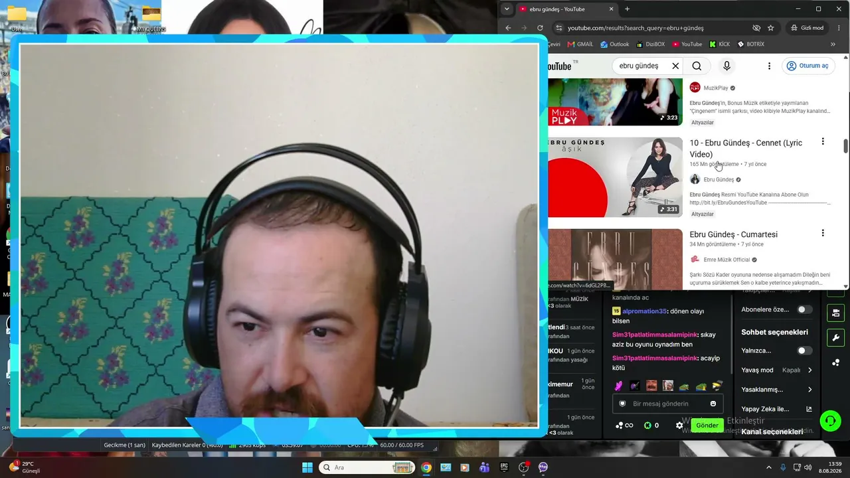The width and height of the screenshot is (850, 478).
Task: Click the Windows taskbar search box
Action: pos(367,467)
